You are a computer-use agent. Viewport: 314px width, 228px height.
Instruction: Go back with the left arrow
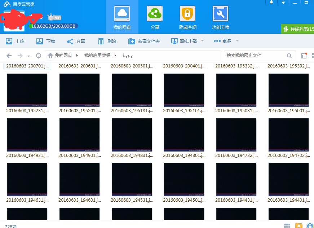coord(9,56)
